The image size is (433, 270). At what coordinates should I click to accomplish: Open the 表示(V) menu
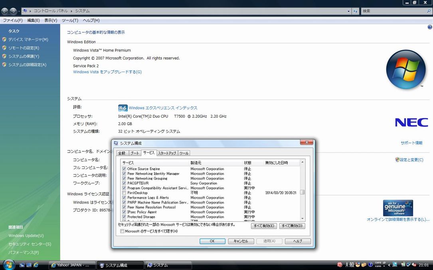[x=51, y=20]
